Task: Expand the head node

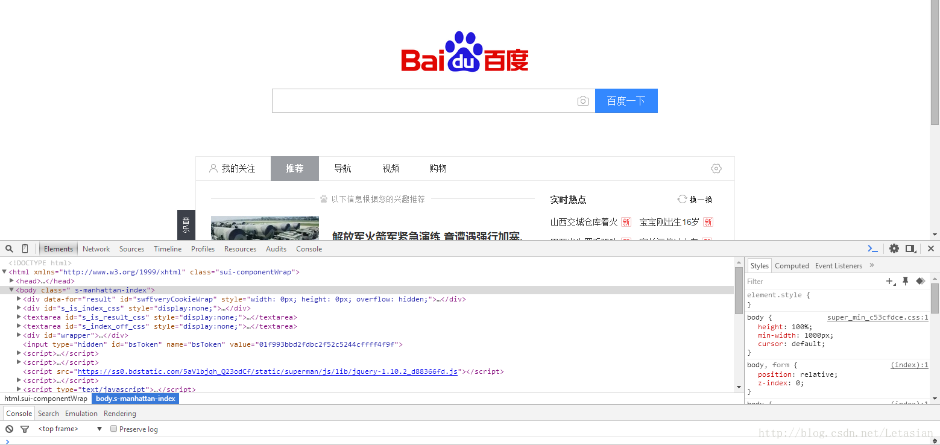Action: [11, 281]
